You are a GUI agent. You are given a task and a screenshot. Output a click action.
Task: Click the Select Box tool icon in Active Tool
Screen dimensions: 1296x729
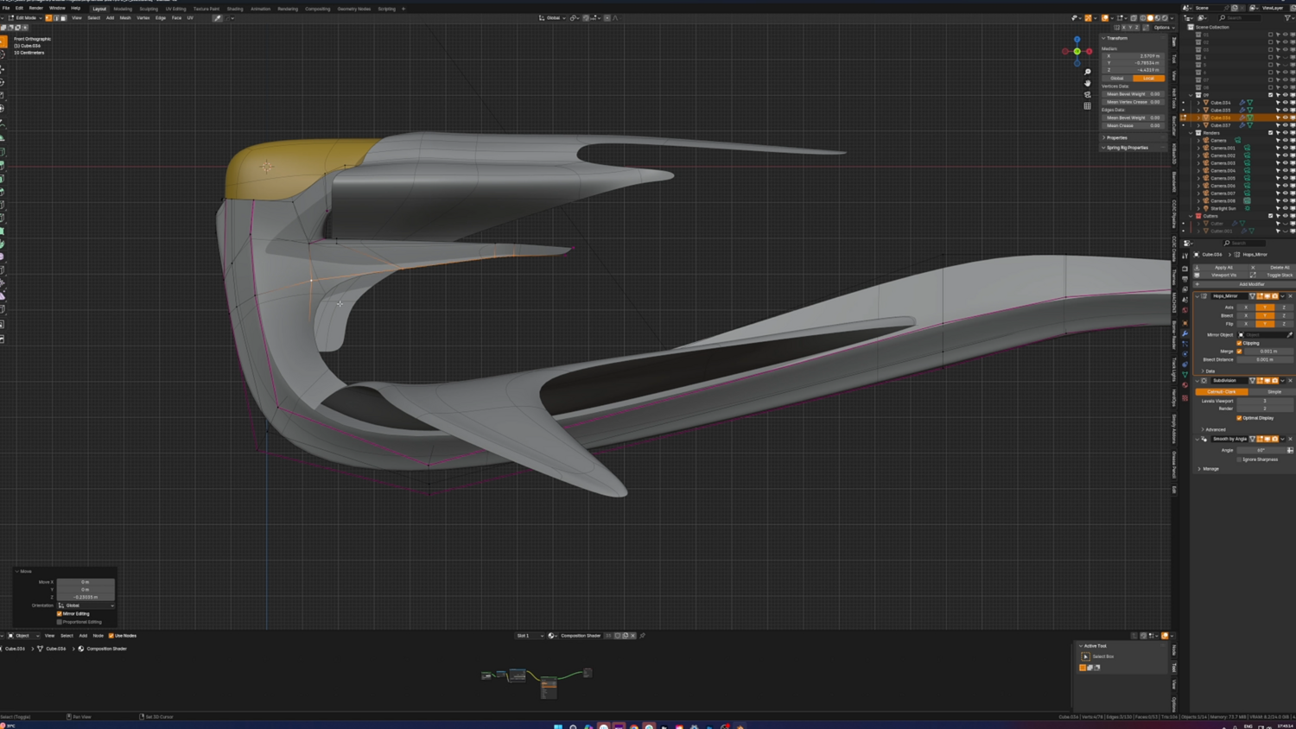tap(1086, 656)
